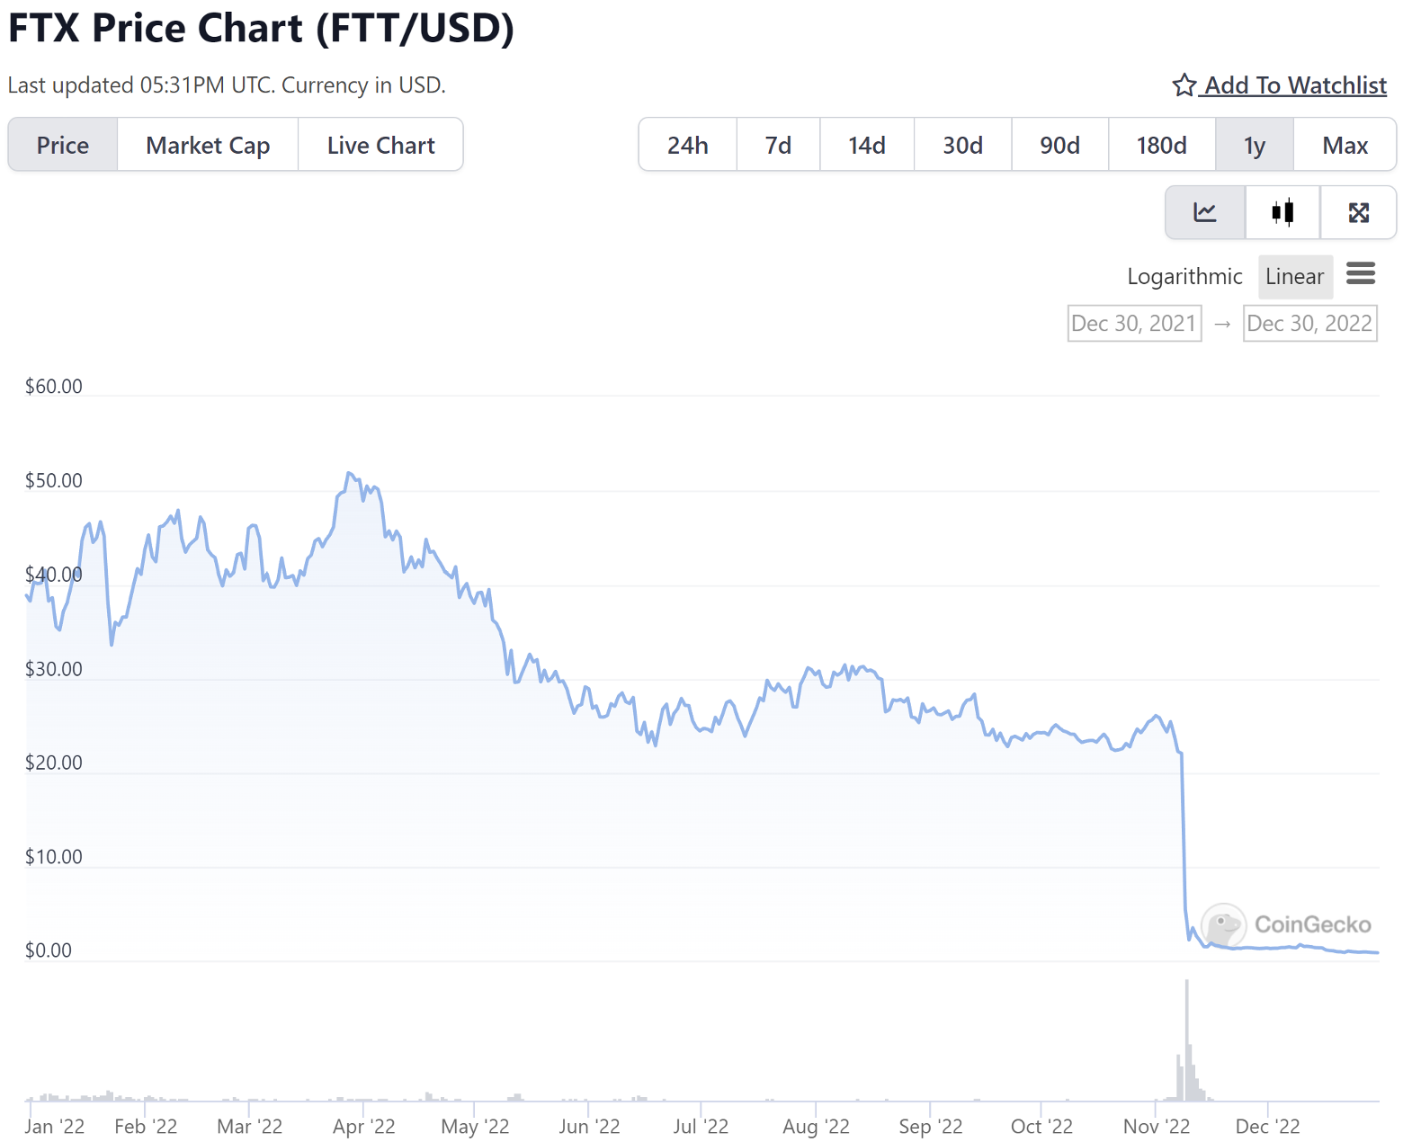Show the Max time range
The height and width of the screenshot is (1142, 1403).
point(1345,145)
